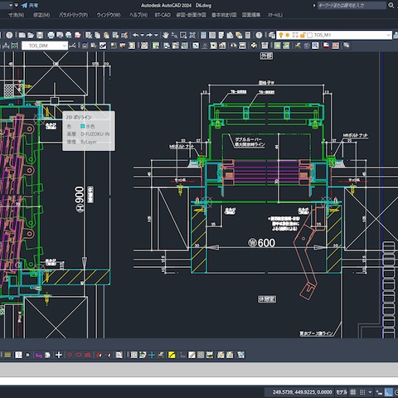
Task: Click the Plot (printer) icon
Action: pyautogui.click(x=51, y=35)
